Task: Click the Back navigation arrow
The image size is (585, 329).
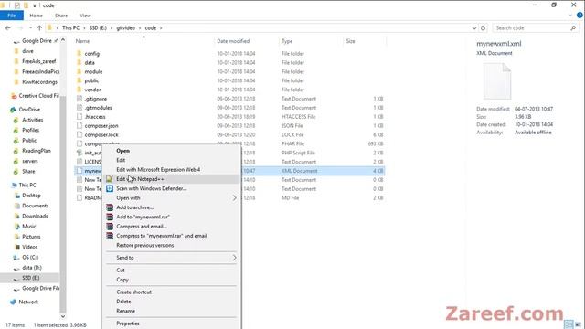Action: tap(8, 28)
